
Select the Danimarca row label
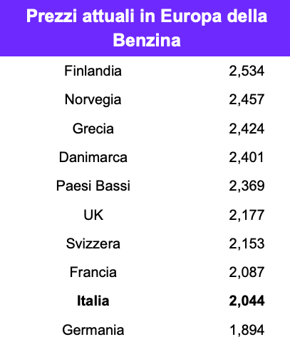(93, 157)
